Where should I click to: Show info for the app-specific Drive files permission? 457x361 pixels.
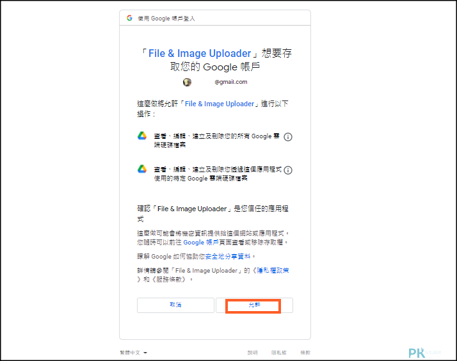[x=288, y=170]
